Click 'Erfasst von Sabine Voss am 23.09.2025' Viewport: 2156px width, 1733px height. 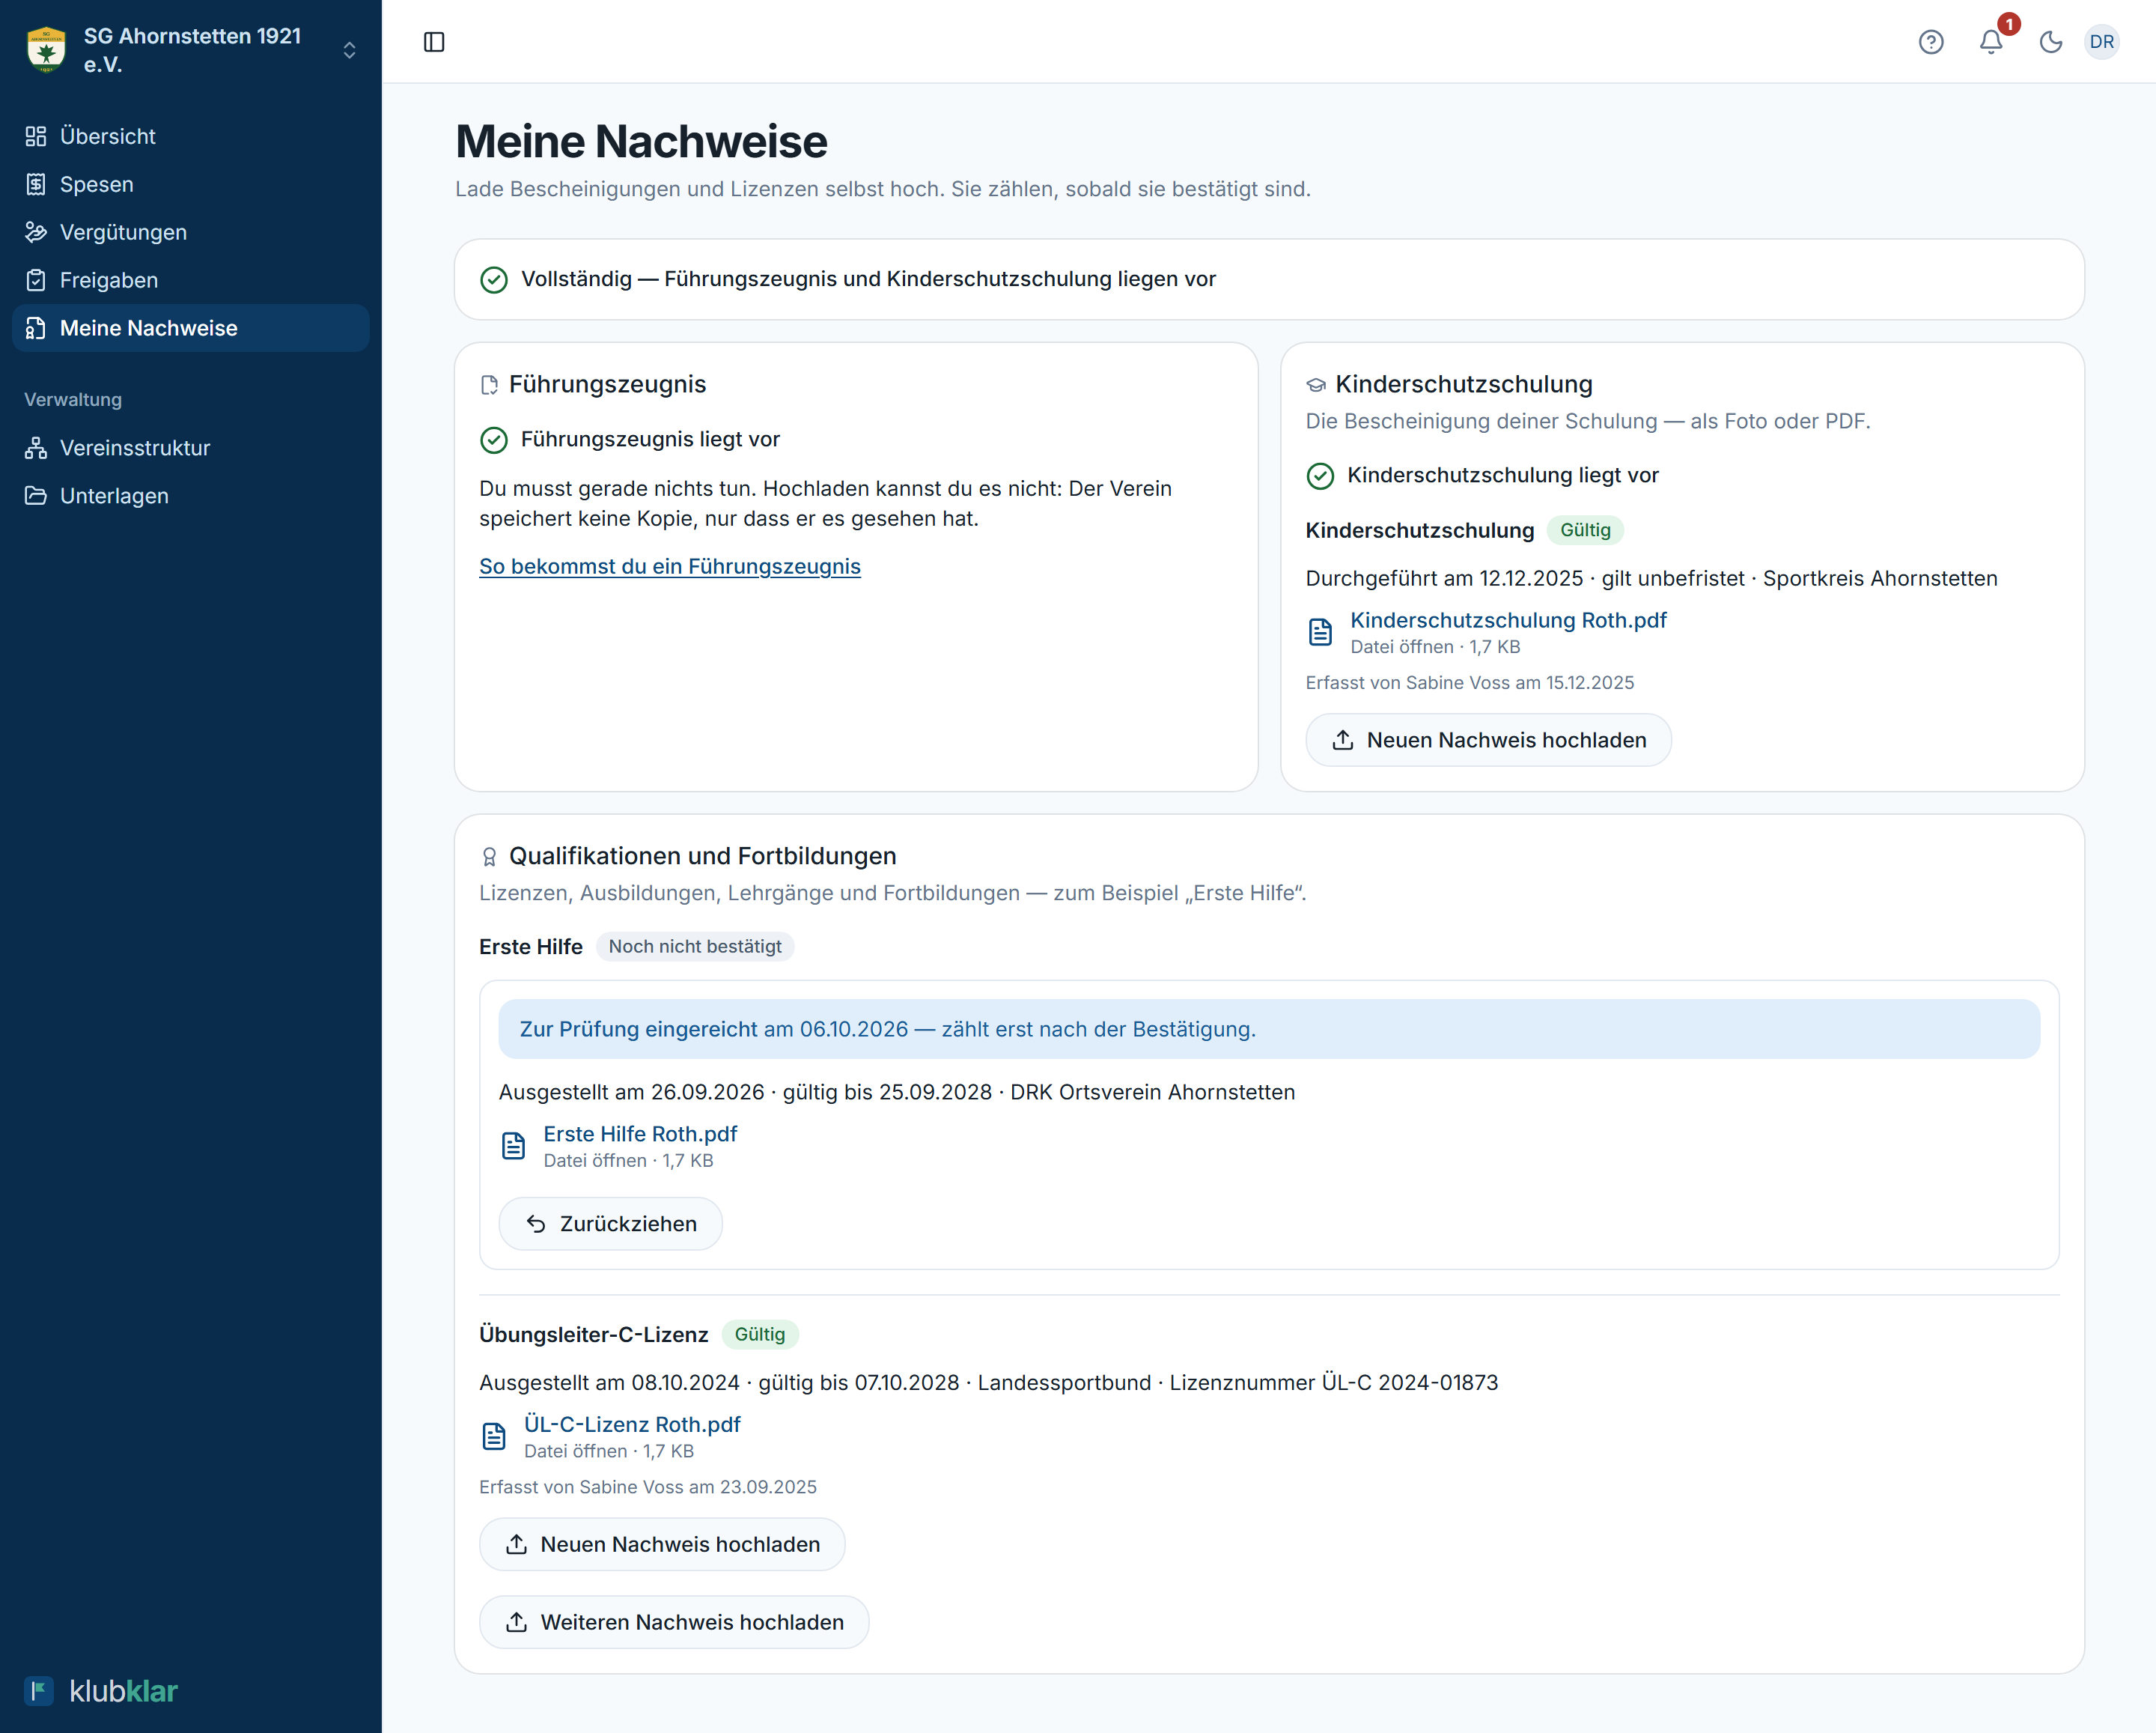[648, 1487]
